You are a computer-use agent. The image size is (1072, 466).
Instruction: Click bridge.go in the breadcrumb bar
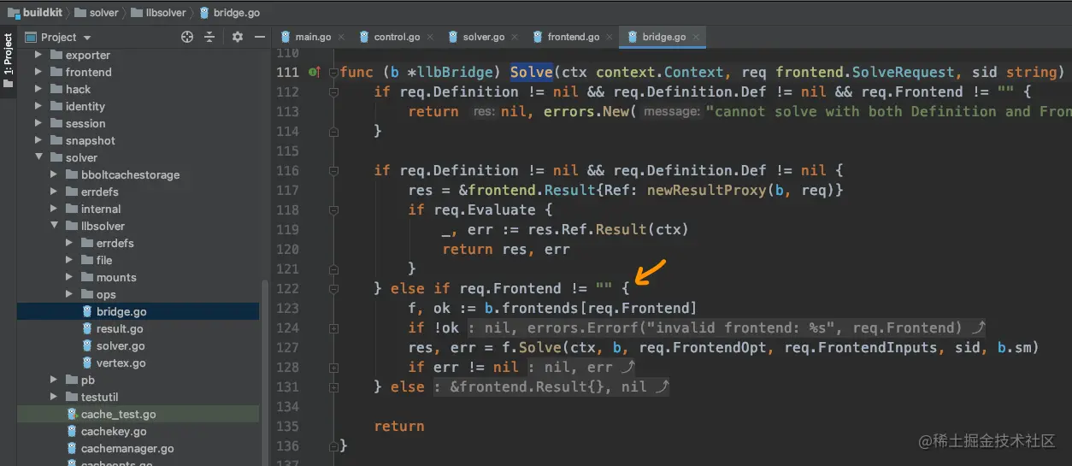tap(229, 13)
